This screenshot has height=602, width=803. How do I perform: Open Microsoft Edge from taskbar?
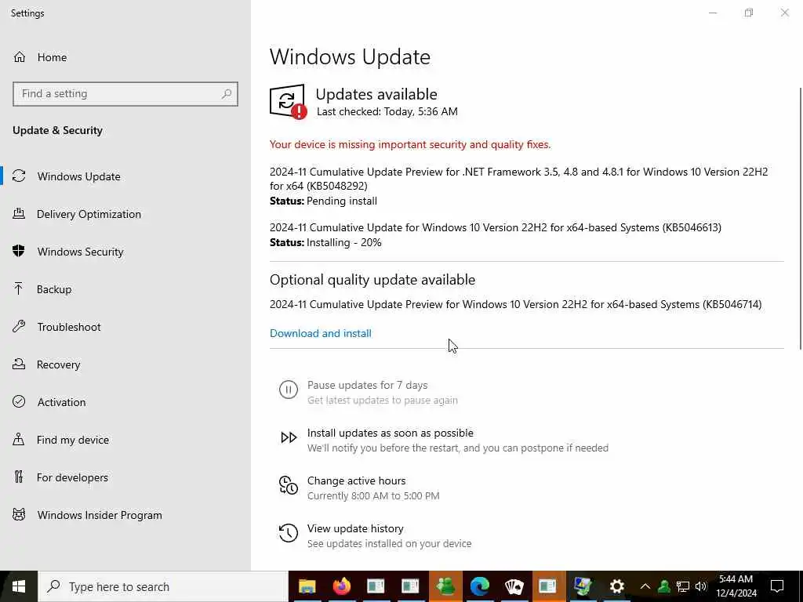click(x=480, y=586)
